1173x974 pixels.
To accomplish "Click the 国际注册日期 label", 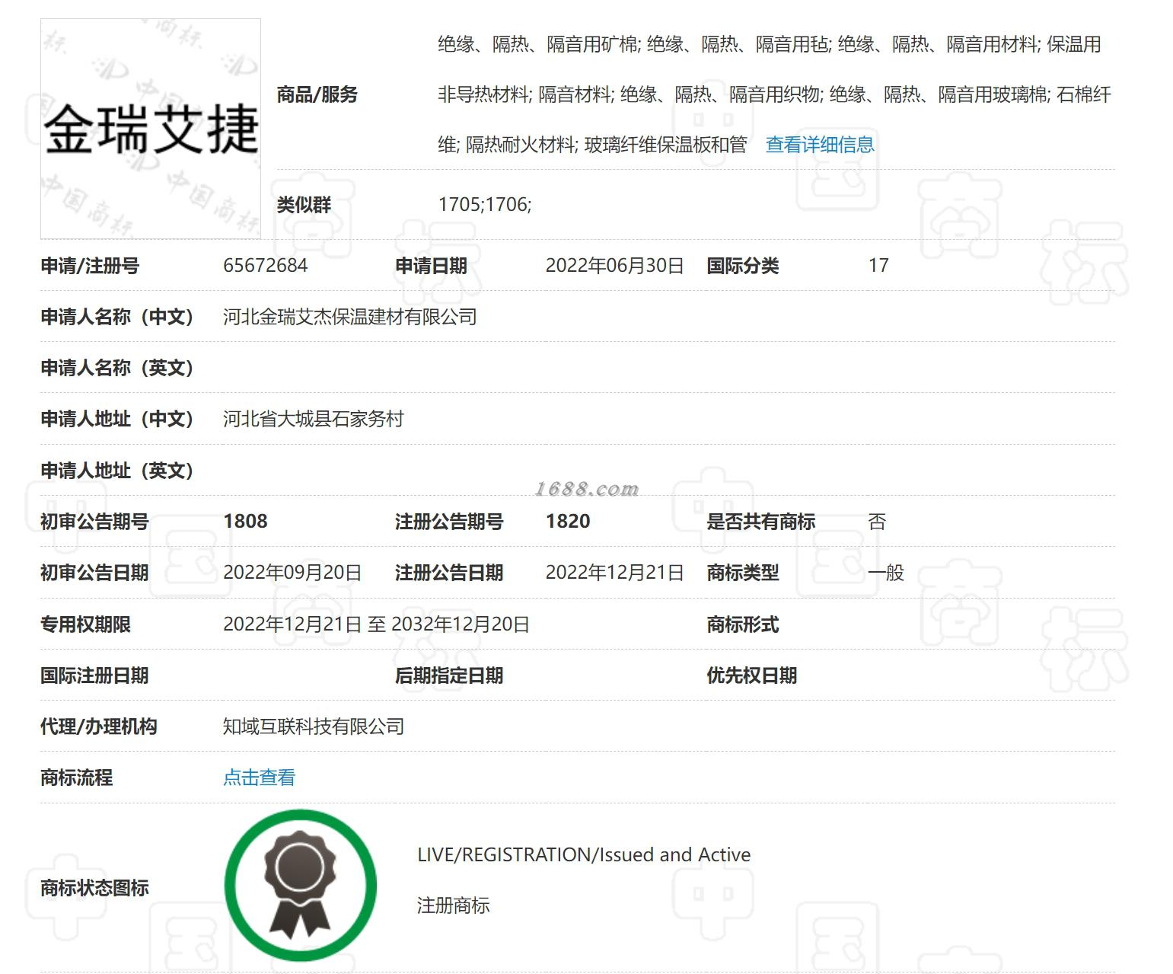I will (94, 675).
